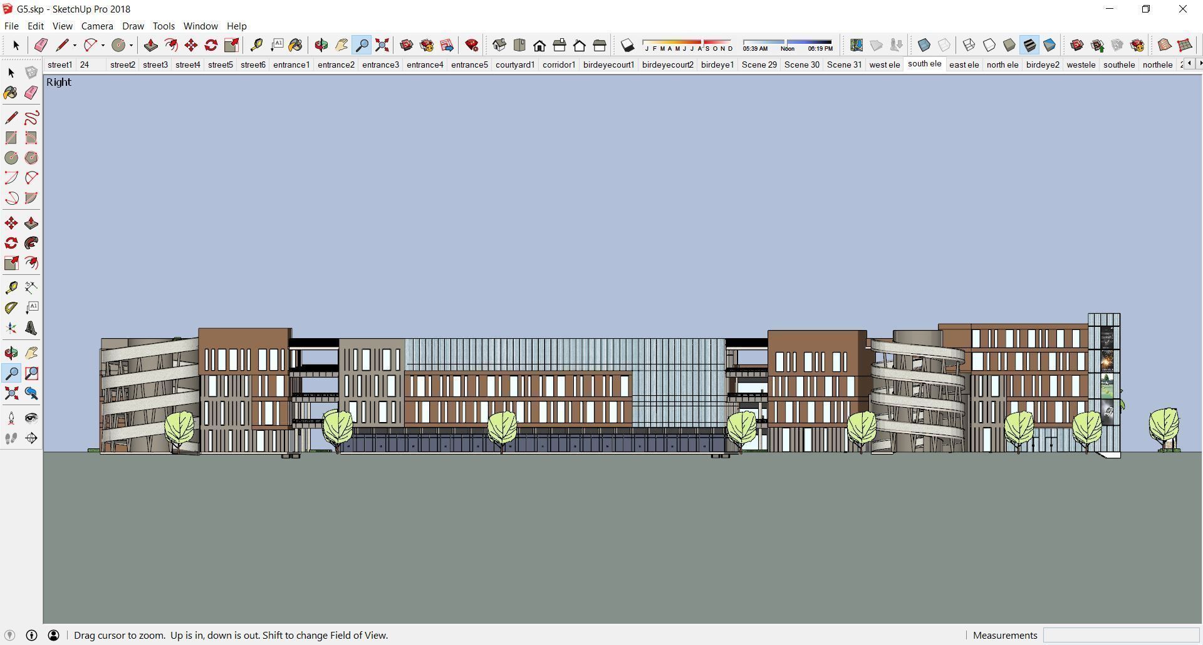Choose the Dimension tool
Screen dimensions: 1203x645
pyautogui.click(x=31, y=287)
